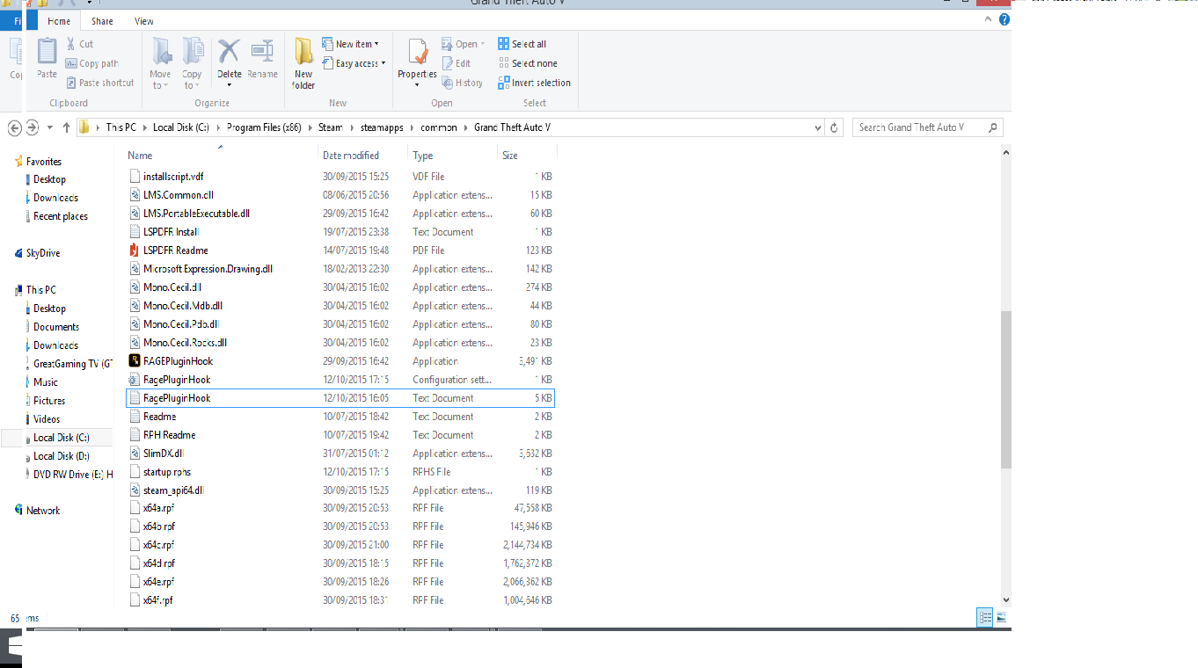Click the Move to icon
1198x668 pixels.
coord(161,51)
